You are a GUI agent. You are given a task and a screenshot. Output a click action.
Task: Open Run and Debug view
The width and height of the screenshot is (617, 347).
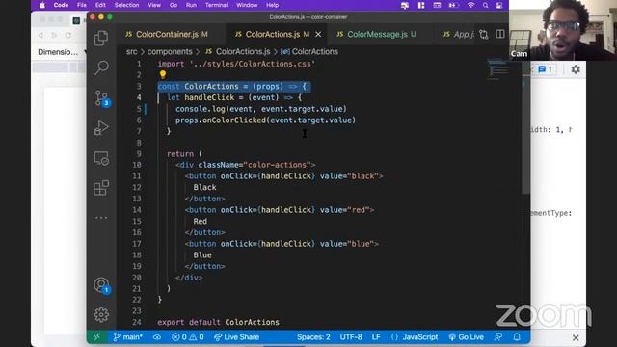click(x=101, y=128)
